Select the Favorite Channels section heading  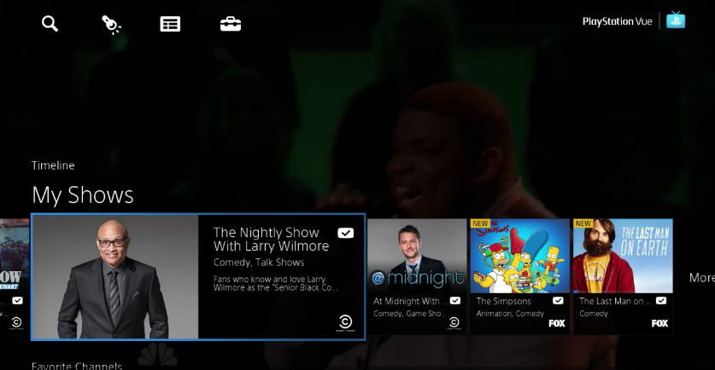point(77,366)
